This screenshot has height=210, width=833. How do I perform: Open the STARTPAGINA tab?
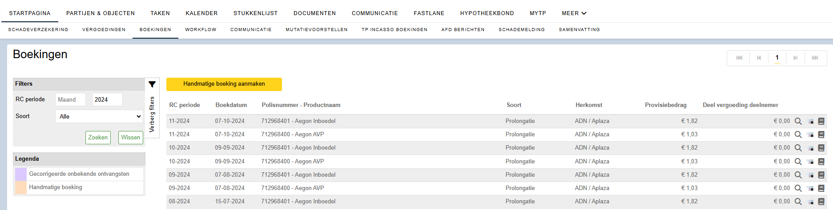pyautogui.click(x=30, y=13)
